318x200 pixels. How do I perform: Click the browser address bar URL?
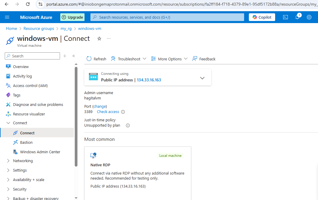point(182,4)
